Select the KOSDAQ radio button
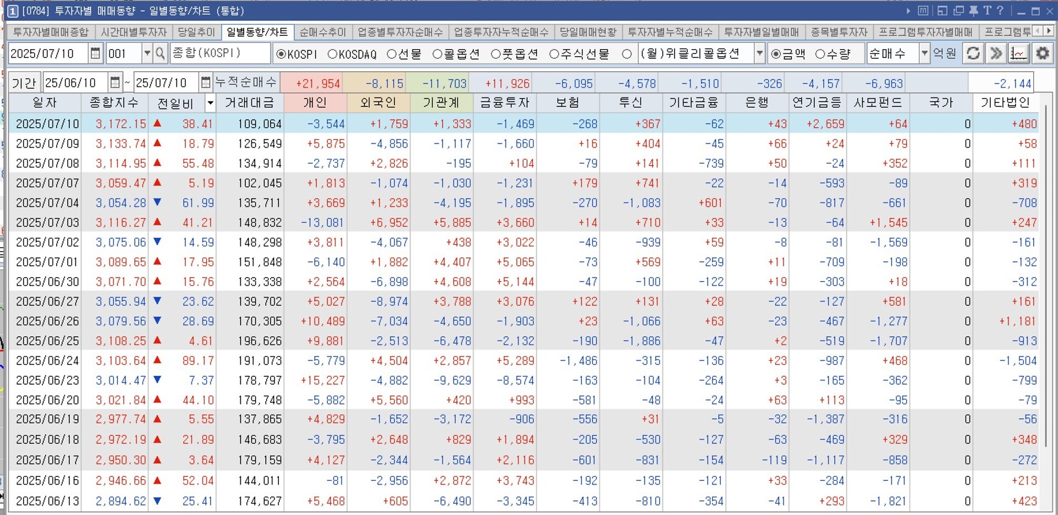This screenshot has width=1058, height=515. pos(332,54)
